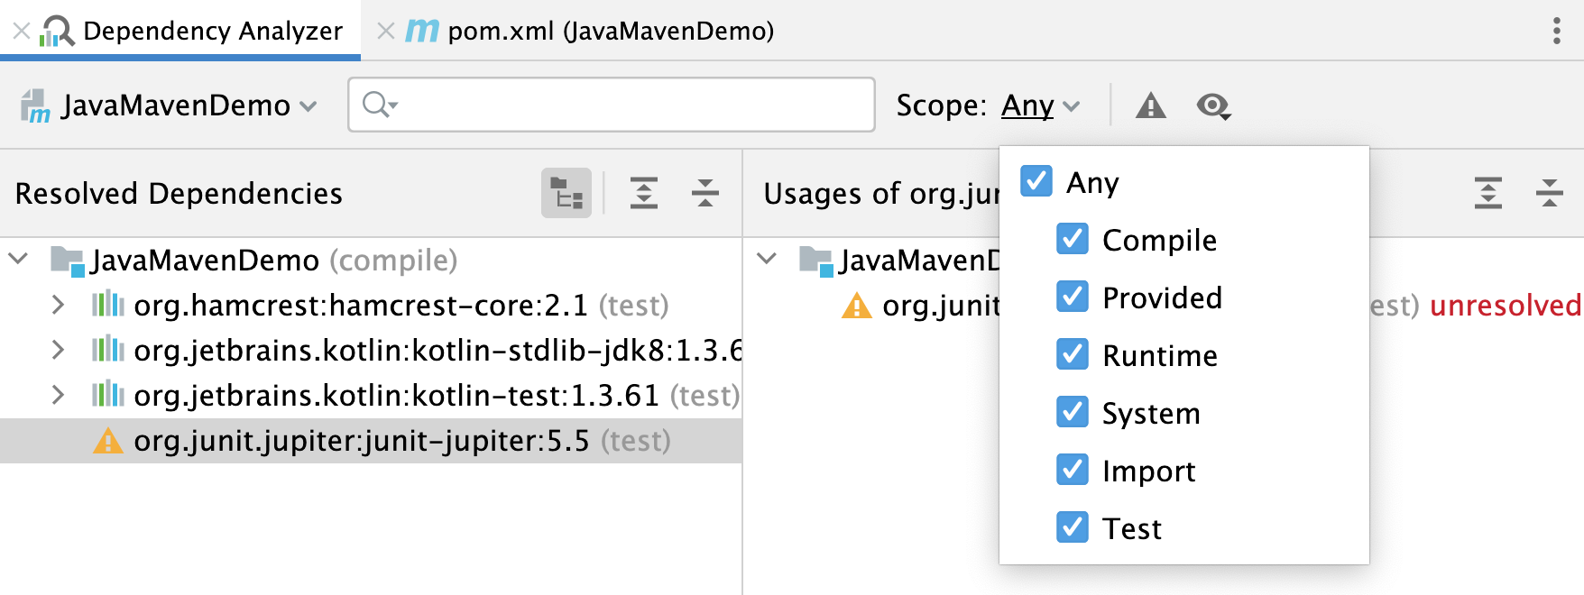Click the hamcrest-core library icon
The image size is (1584, 595).
[x=108, y=305]
